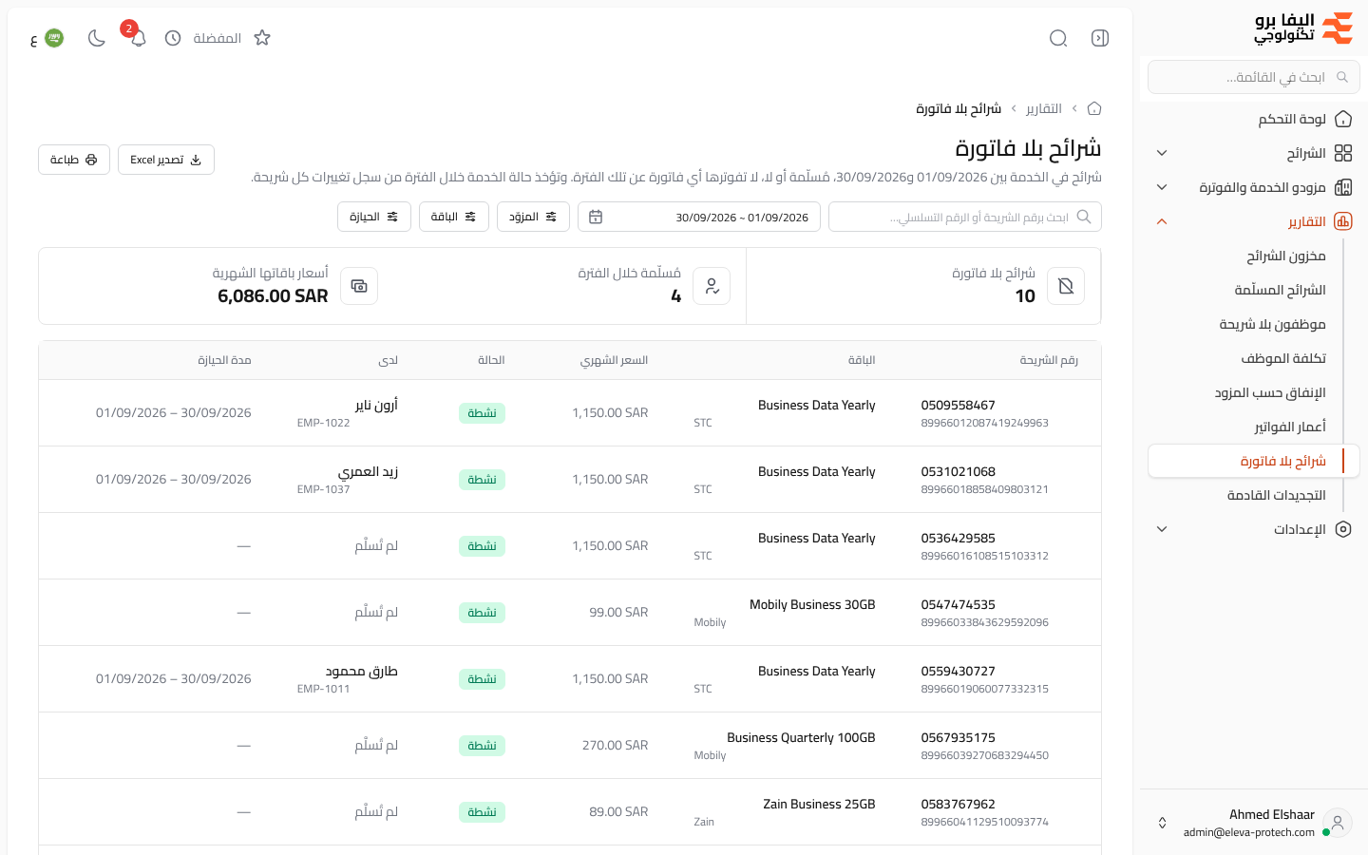Open the notifications bell with badge 2

(x=138, y=38)
